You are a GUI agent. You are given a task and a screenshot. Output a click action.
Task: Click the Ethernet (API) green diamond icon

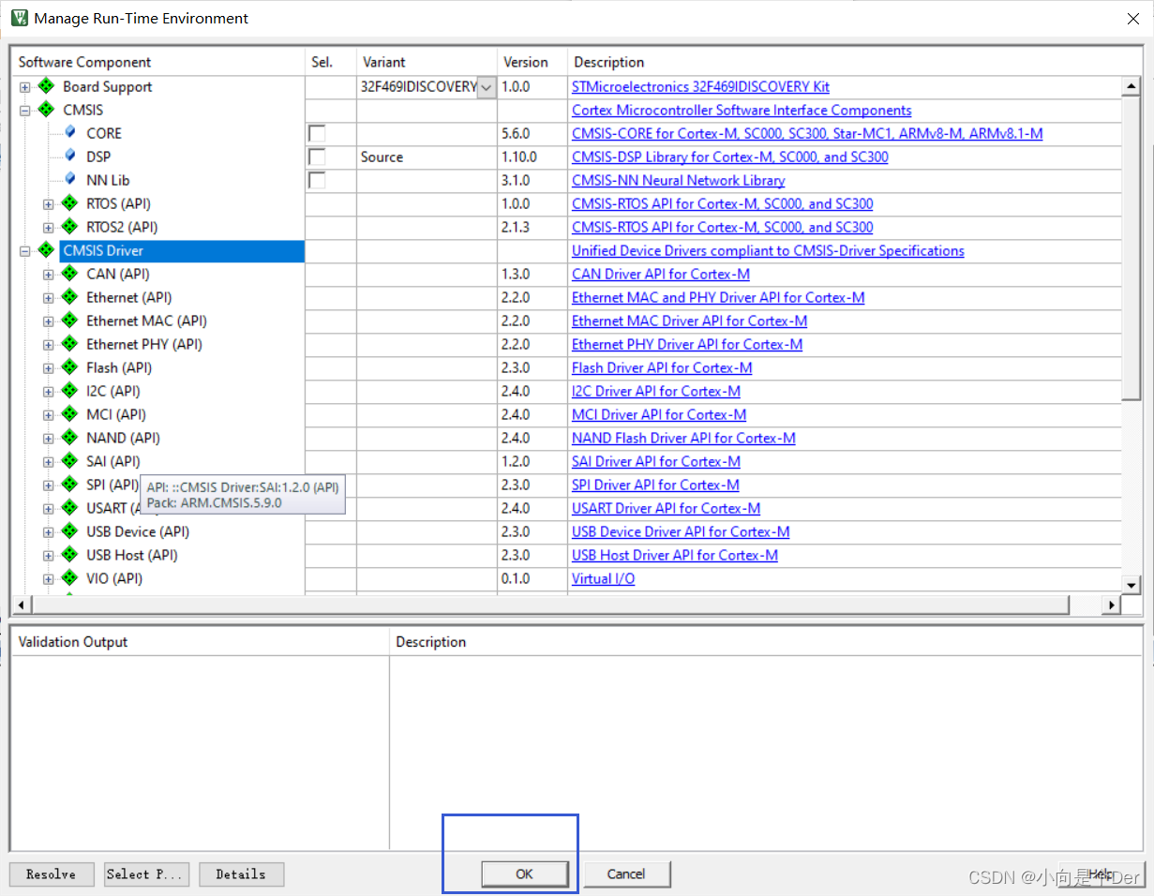pyautogui.click(x=69, y=297)
